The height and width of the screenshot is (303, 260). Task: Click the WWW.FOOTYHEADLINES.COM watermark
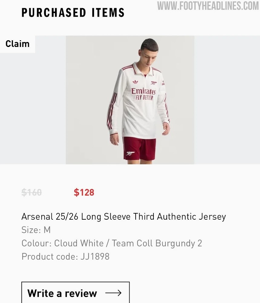[x=208, y=6]
